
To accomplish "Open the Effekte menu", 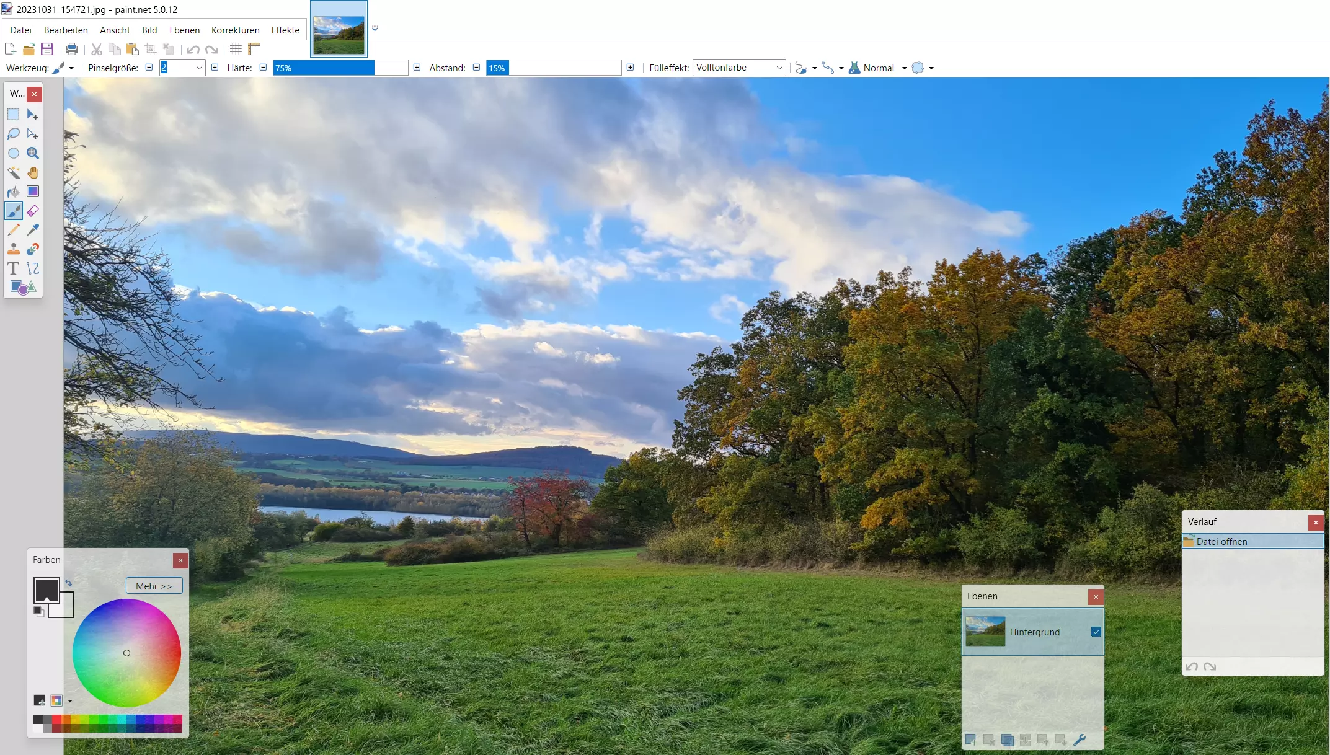I will [285, 30].
